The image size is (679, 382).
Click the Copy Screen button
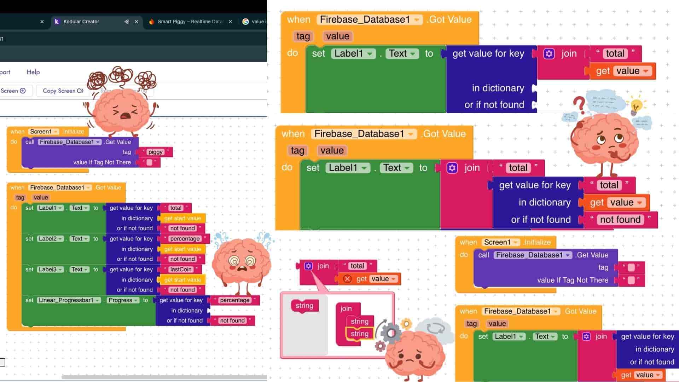63,91
